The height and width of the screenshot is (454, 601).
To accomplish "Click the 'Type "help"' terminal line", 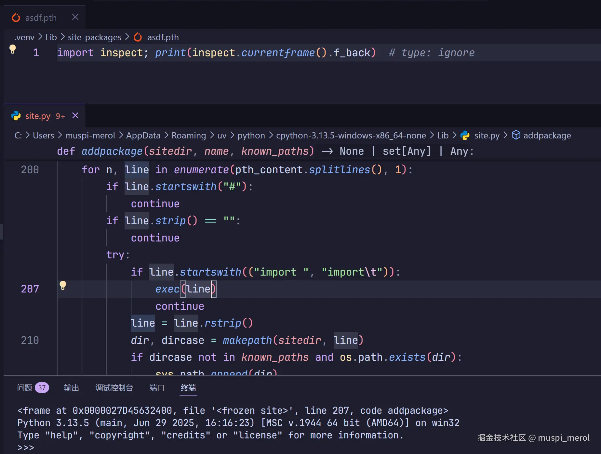I will (210, 435).
